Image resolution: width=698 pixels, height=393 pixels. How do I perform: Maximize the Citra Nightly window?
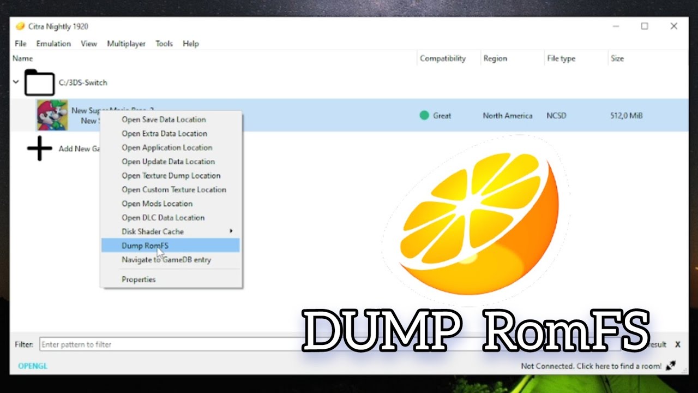645,26
